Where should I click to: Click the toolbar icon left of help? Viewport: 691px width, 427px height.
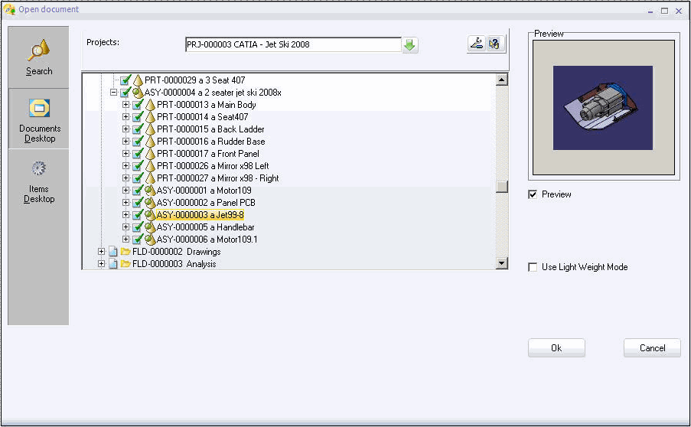pyautogui.click(x=477, y=44)
